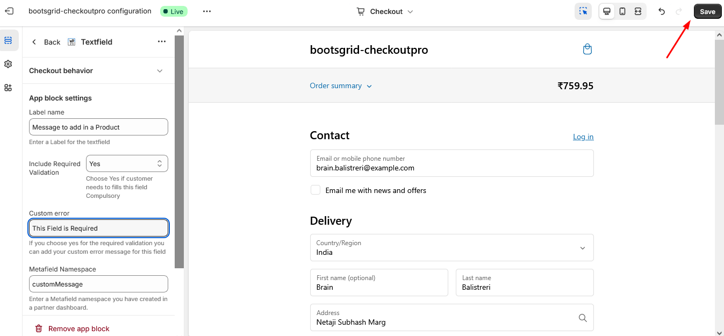Save the checkout configuration
The height and width of the screenshot is (336, 724).
click(707, 11)
